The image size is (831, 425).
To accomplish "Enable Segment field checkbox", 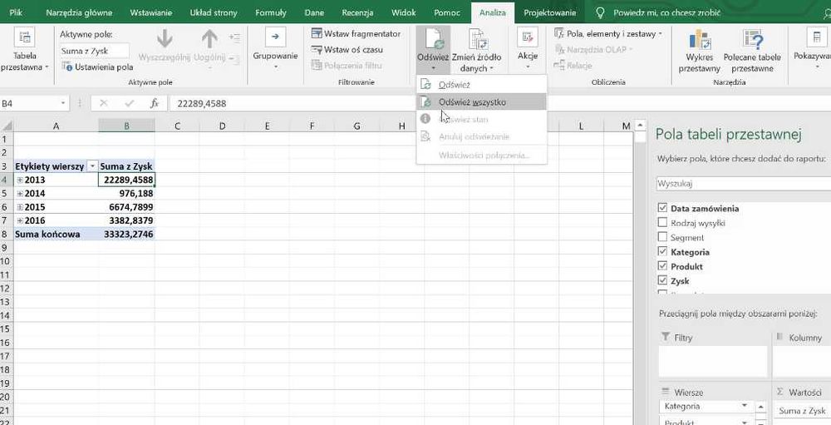I will (662, 237).
